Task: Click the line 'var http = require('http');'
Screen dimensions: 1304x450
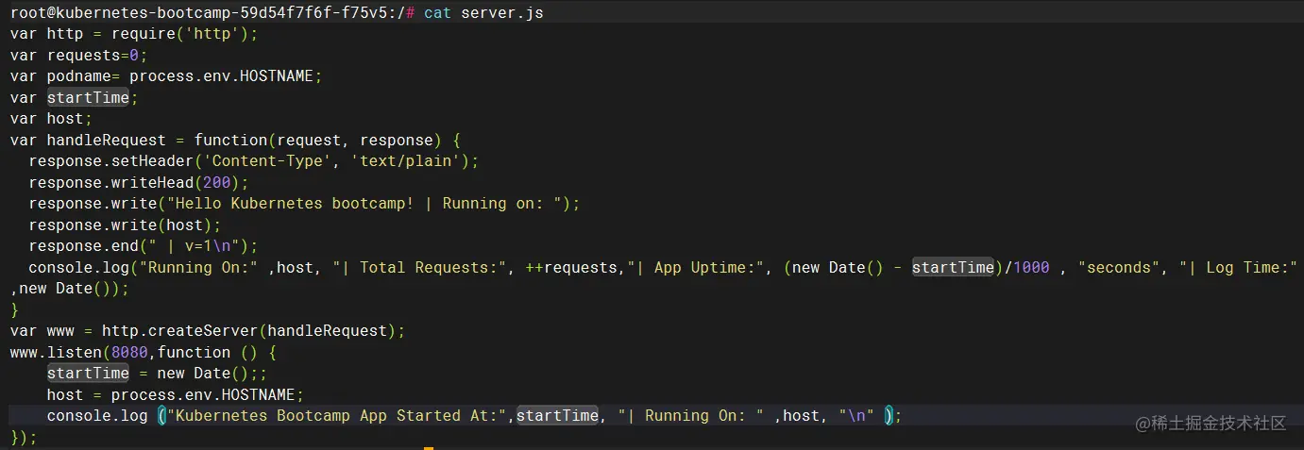Action: (134, 34)
